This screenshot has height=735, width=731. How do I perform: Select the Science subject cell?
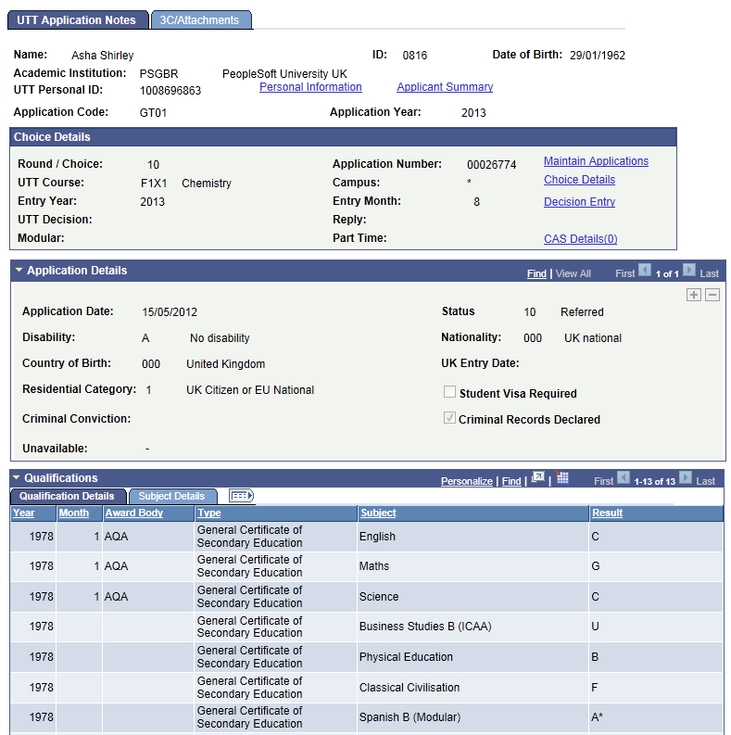pos(473,597)
